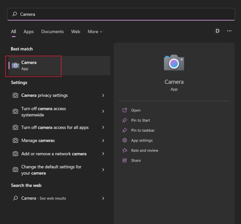This screenshot has width=241, height=224.
Task: Switch to the Documents filter tab
Action: pyautogui.click(x=52, y=32)
